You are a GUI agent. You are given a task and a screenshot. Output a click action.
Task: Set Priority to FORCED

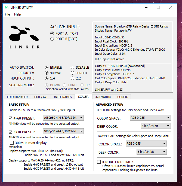coord(73,73)
